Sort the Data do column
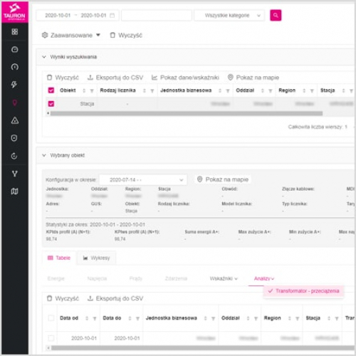Viewport: 356px width, 356px height. click(x=130, y=318)
